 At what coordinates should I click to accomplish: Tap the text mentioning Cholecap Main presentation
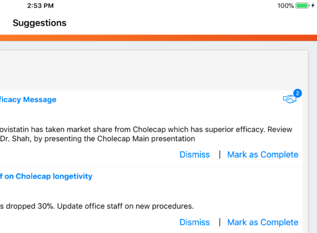pos(98,139)
